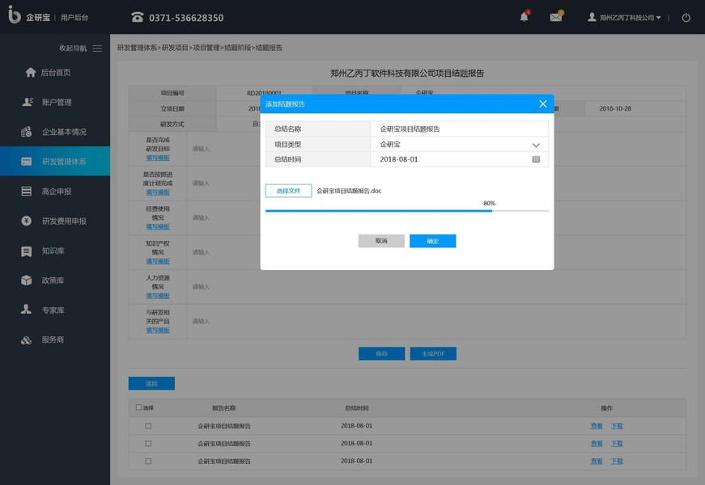Open 后台首页 menu item

coord(55,72)
